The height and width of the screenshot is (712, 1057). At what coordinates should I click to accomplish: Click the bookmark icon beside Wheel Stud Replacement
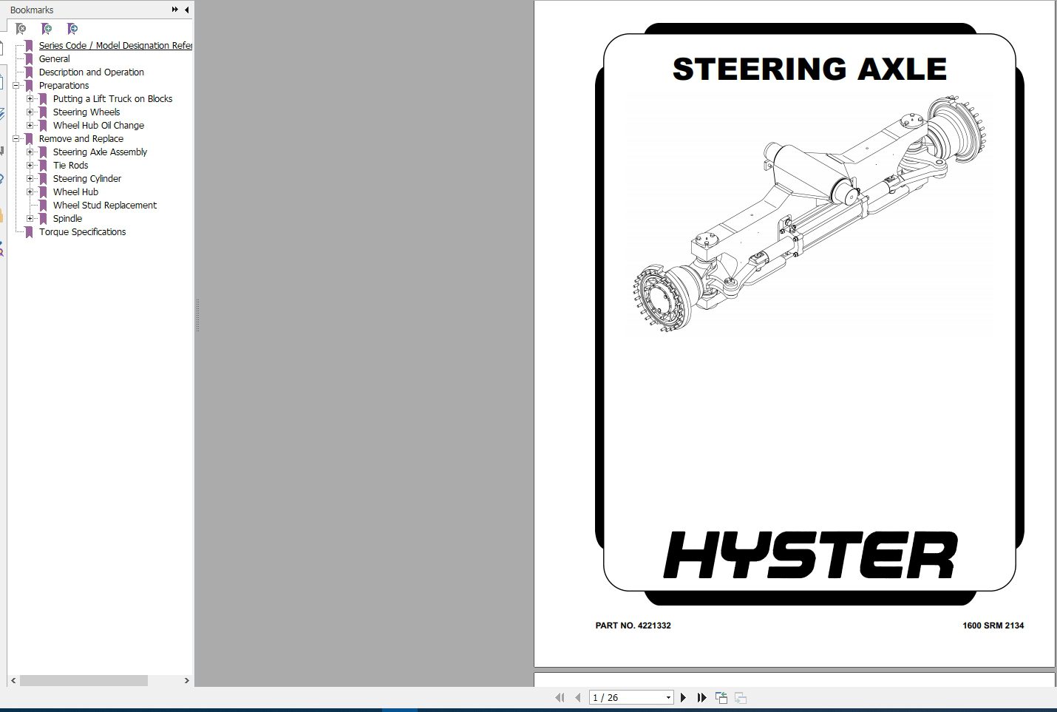point(43,206)
